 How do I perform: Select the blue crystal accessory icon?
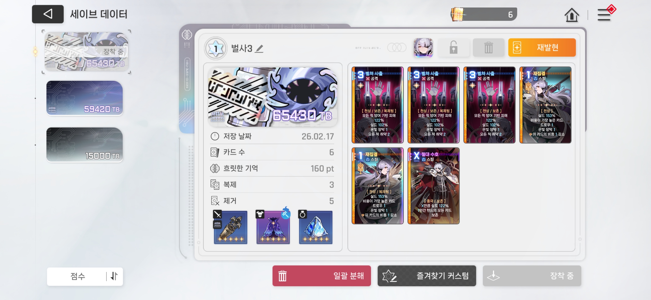(x=315, y=227)
